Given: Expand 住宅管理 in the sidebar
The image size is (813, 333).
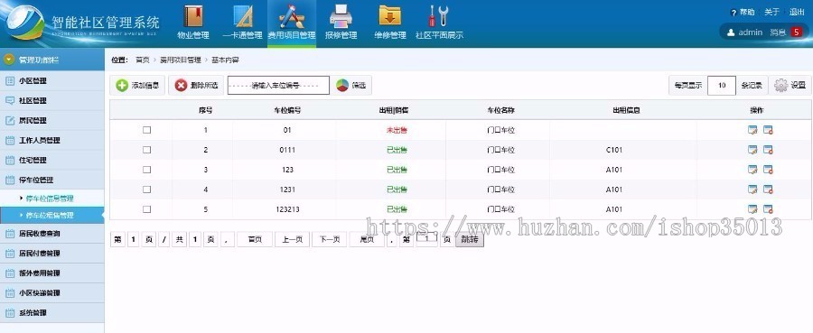Looking at the screenshot, I should click(x=51, y=160).
